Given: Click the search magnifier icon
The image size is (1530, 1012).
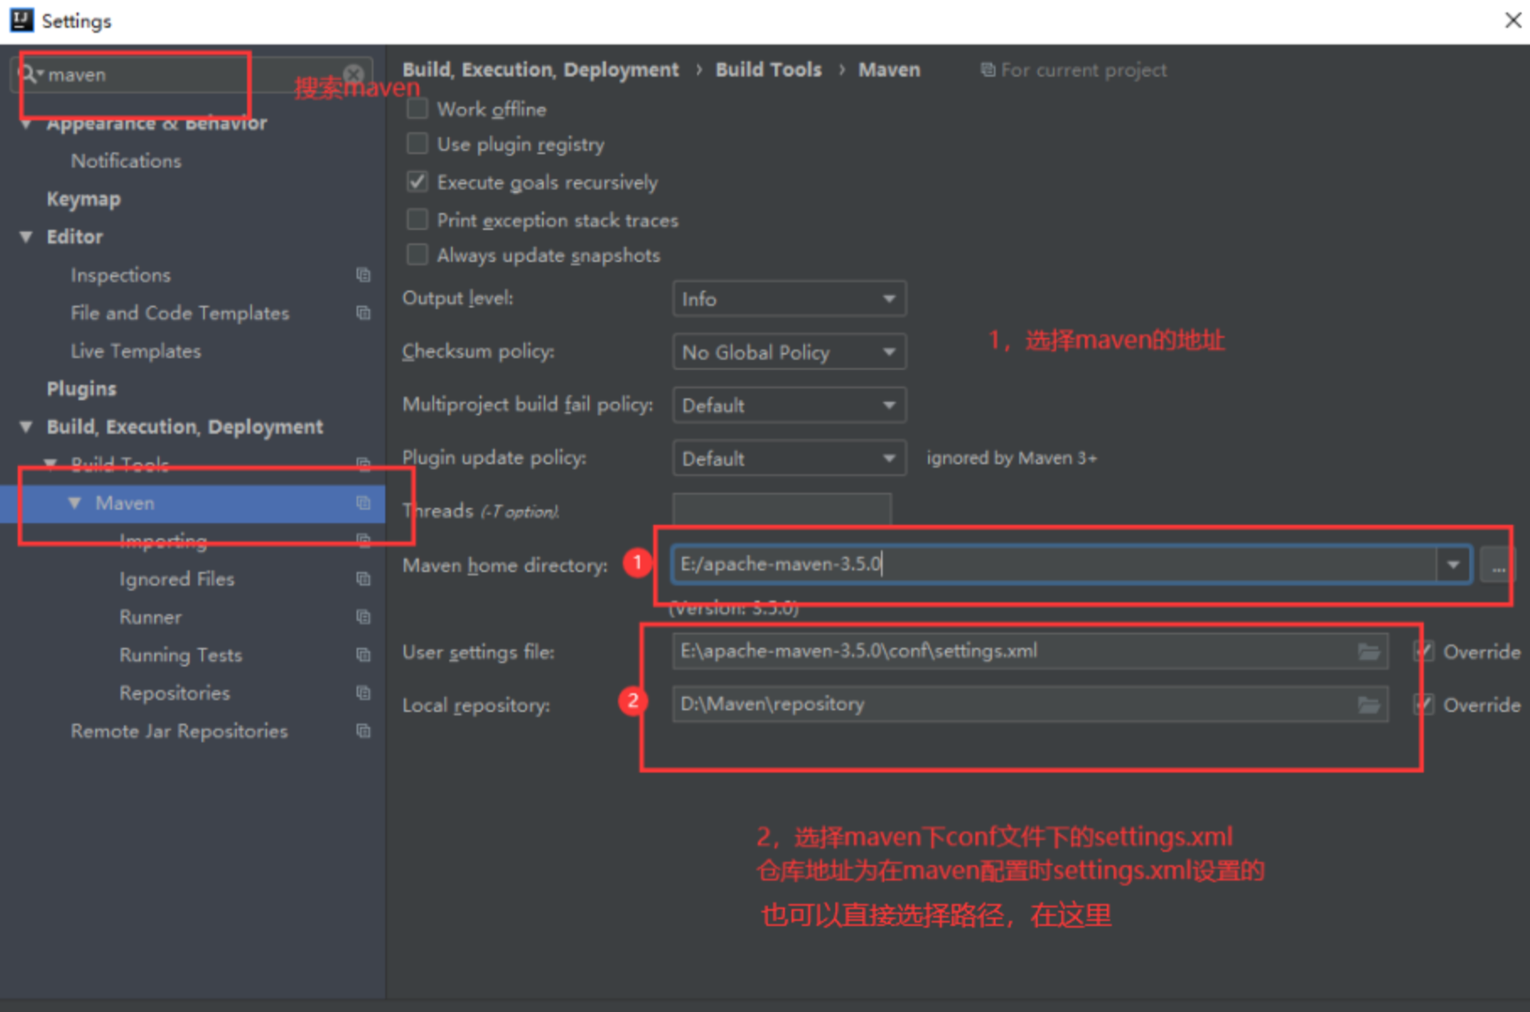Looking at the screenshot, I should coord(28,74).
